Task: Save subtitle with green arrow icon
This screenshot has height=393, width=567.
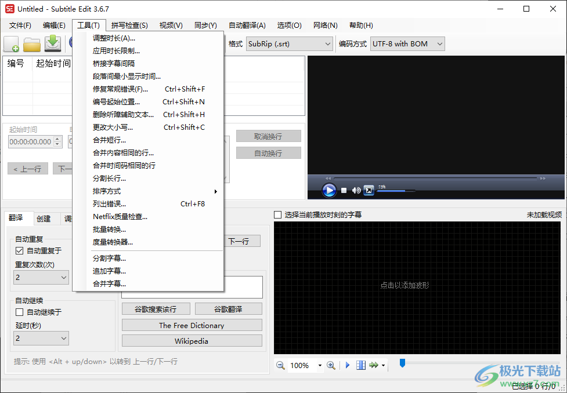Action: (53, 43)
